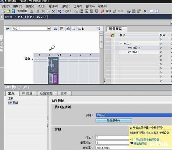Open the 工具(T) menu
The height and width of the screenshot is (150, 172).
pos(78,6)
